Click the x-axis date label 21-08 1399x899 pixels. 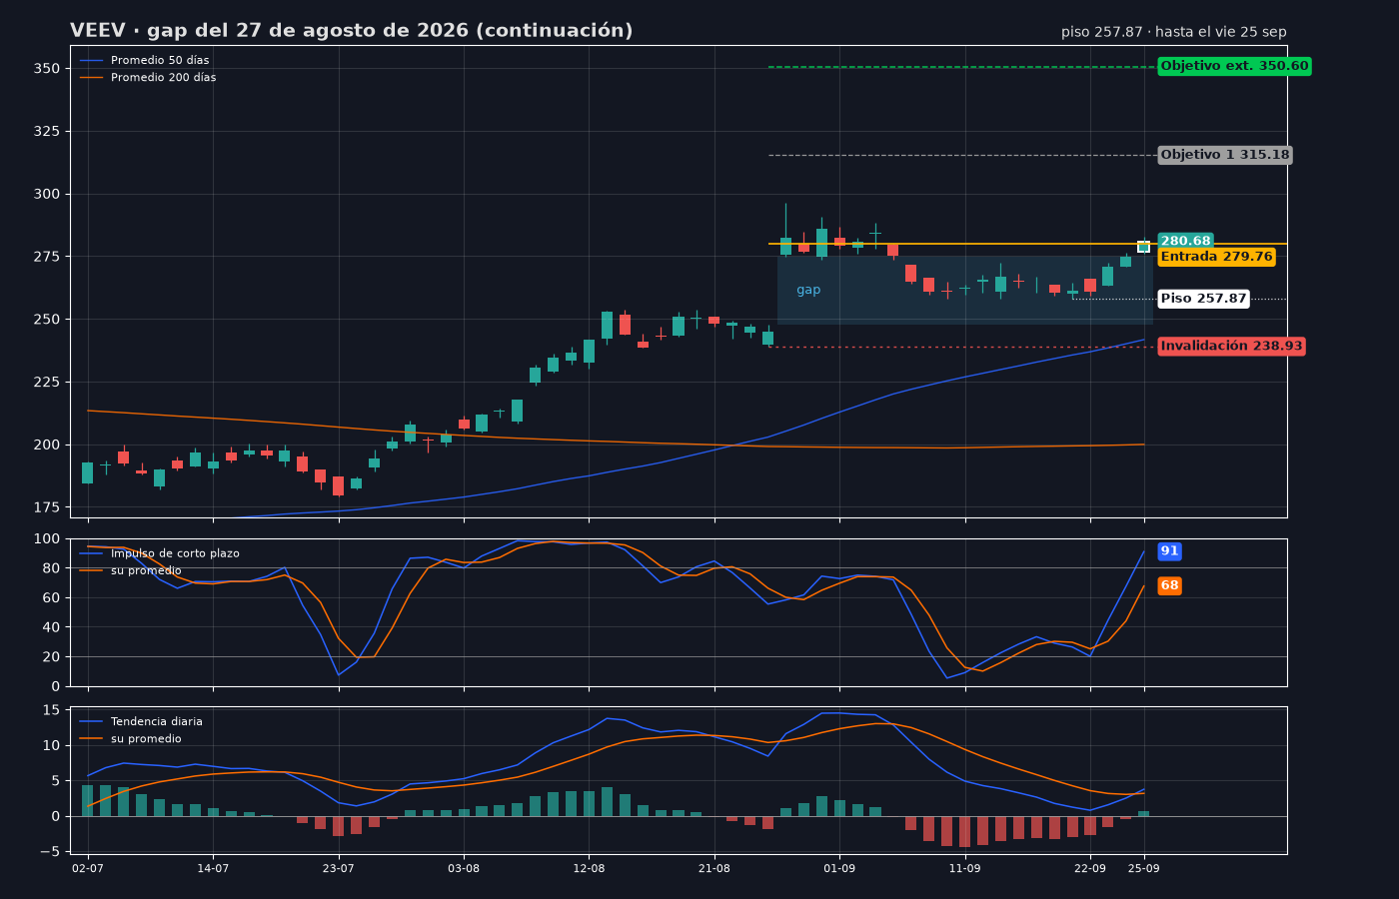pos(714,869)
